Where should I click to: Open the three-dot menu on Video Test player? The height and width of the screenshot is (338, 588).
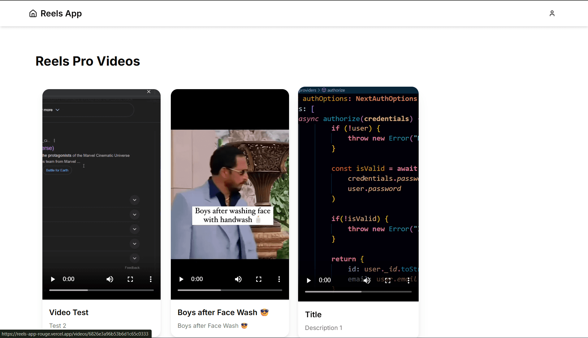[x=150, y=279]
